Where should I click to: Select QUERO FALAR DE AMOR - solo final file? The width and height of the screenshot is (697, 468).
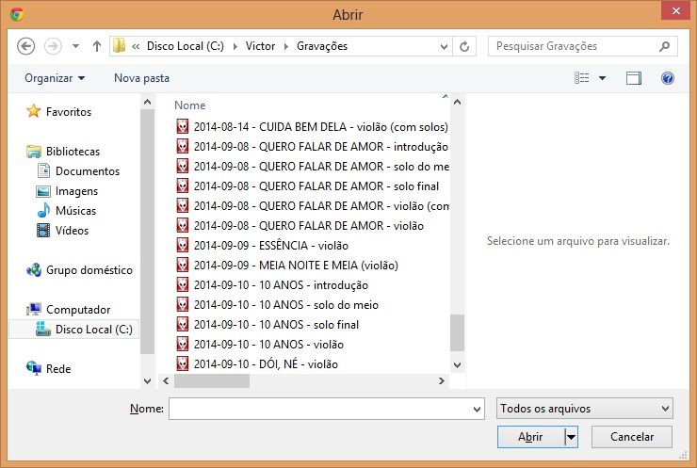point(308,186)
